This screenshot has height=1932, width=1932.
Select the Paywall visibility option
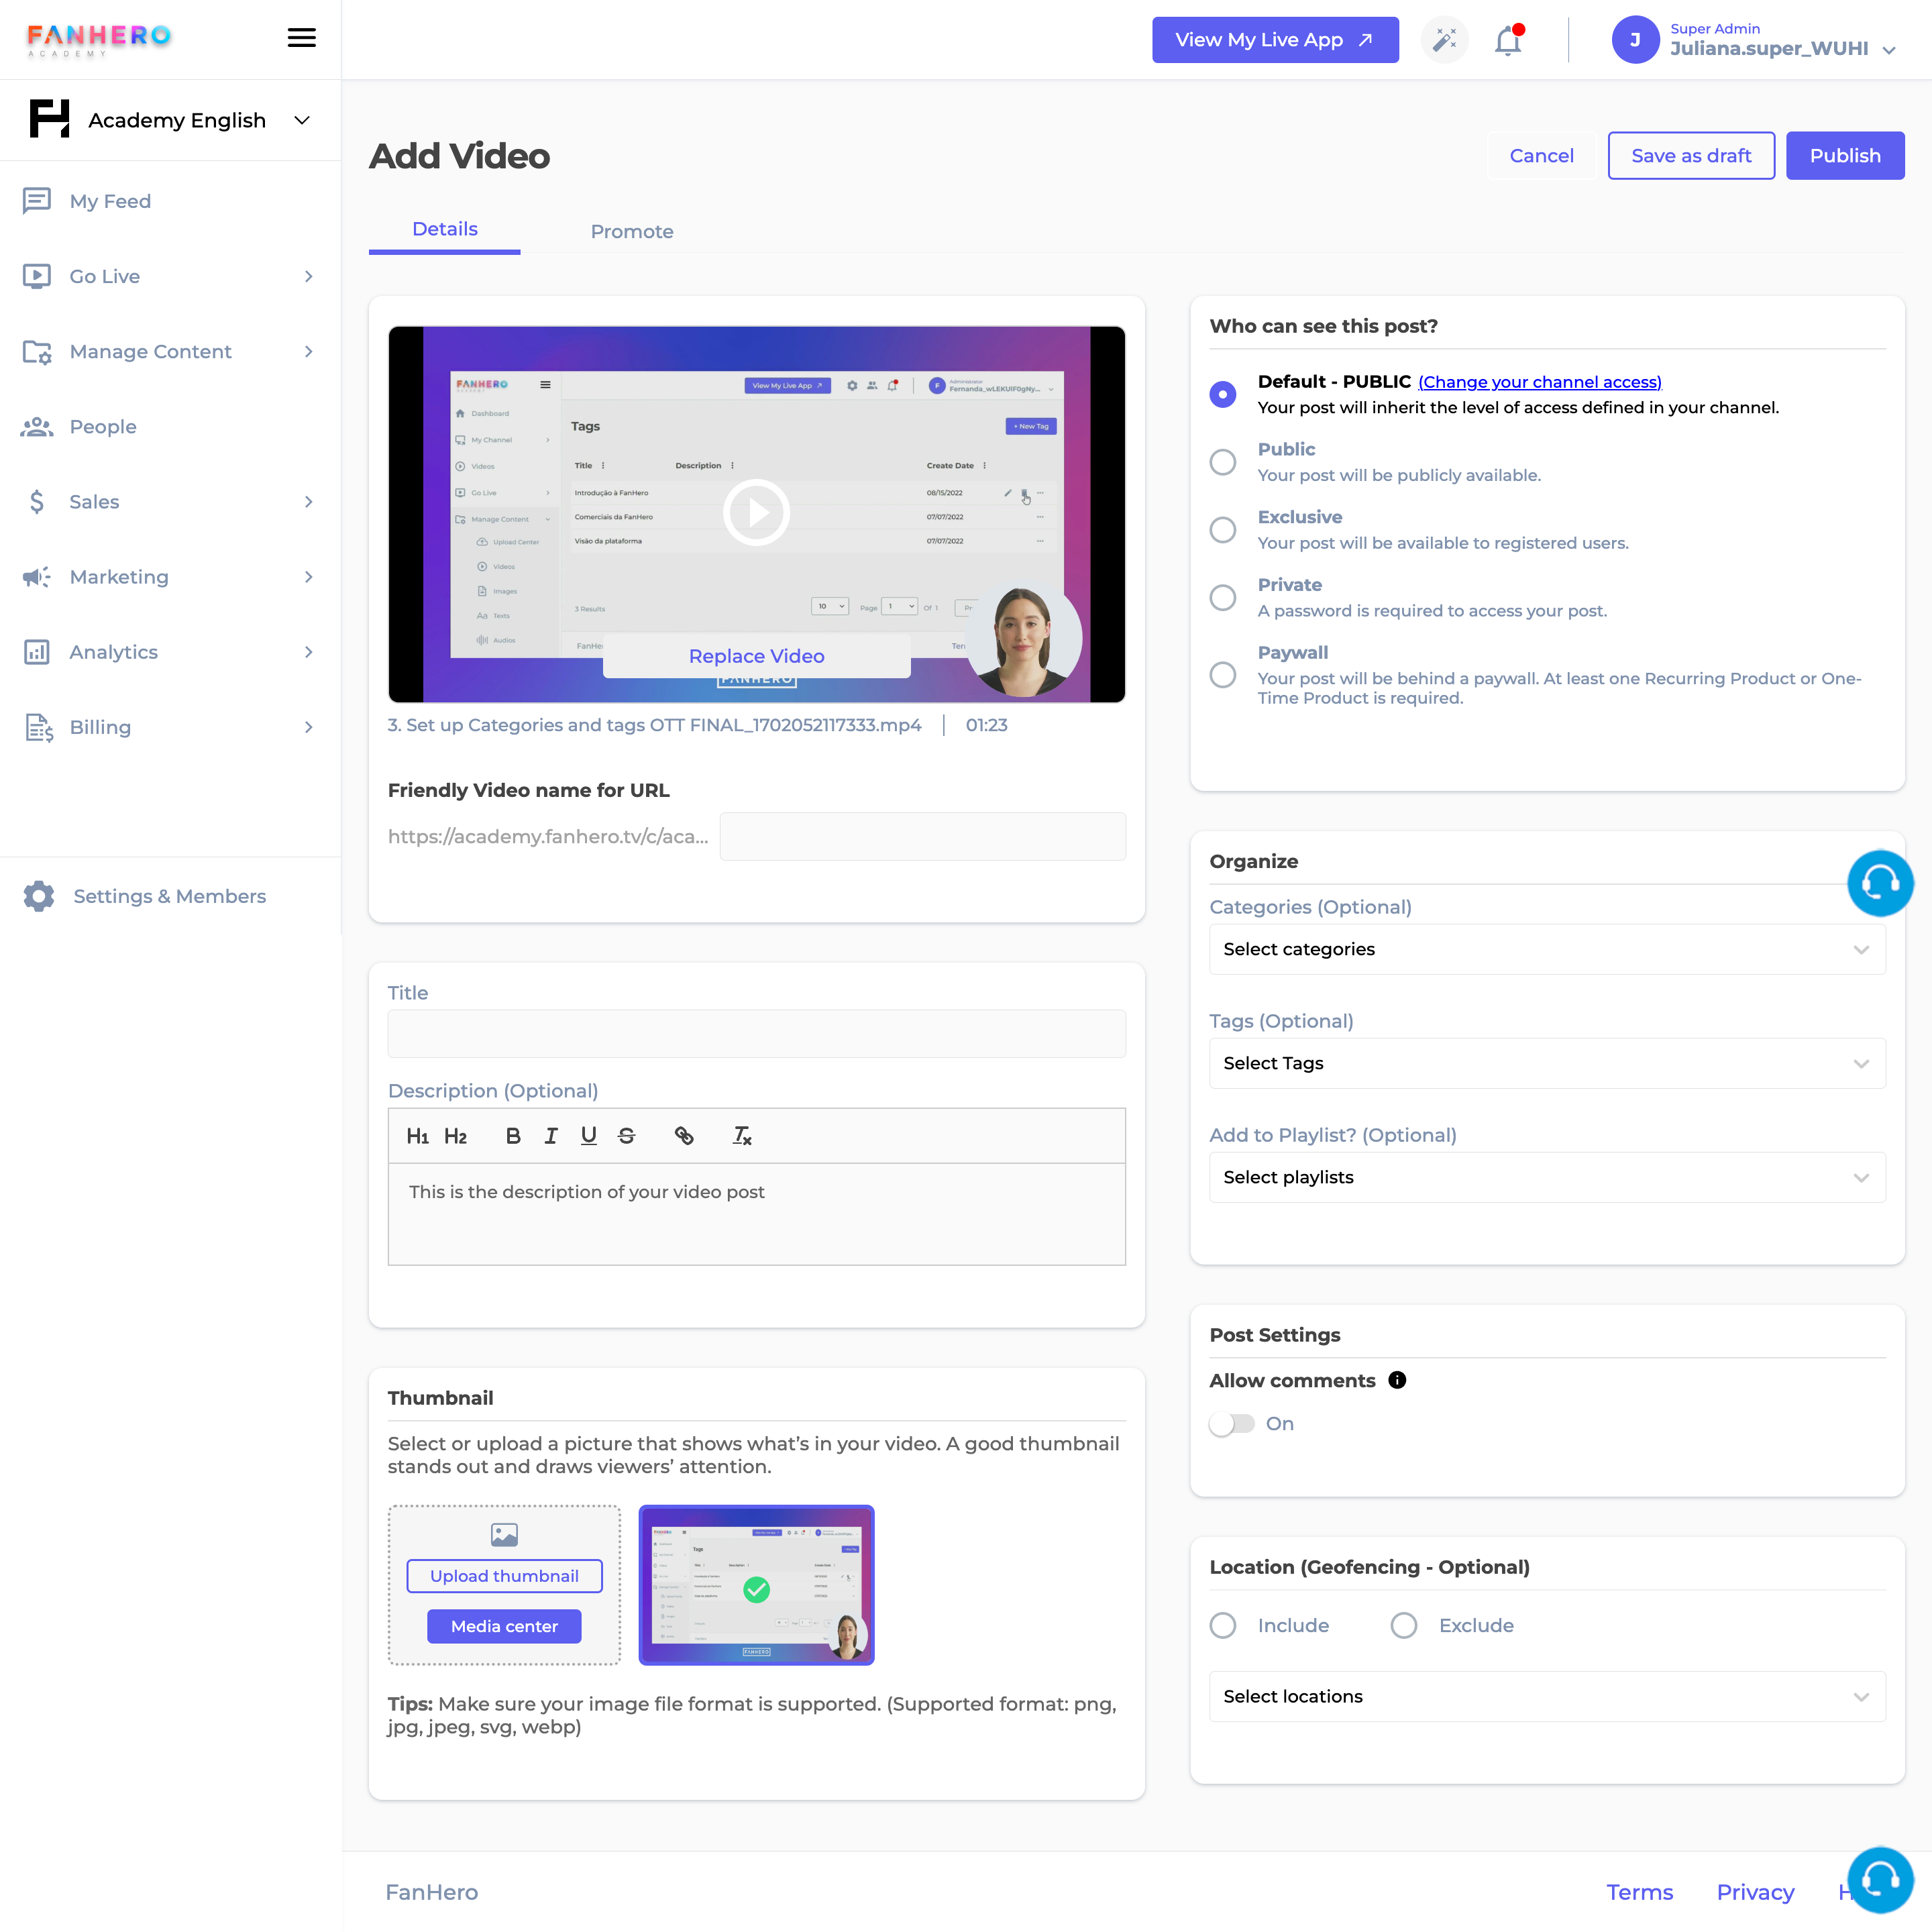pyautogui.click(x=1222, y=675)
